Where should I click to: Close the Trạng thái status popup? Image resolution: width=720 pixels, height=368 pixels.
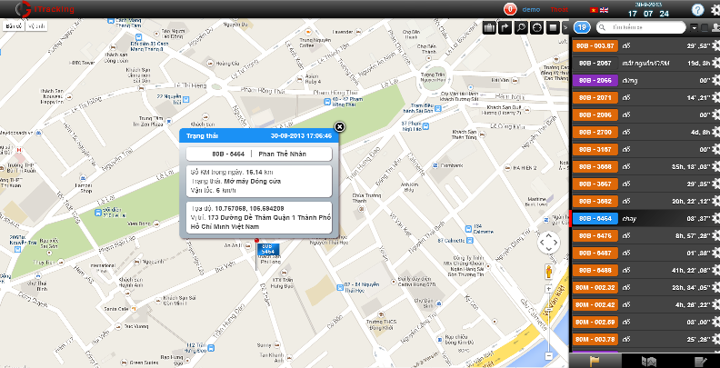[339, 126]
